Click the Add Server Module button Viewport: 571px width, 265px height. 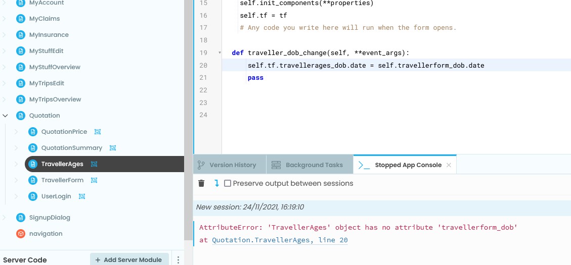click(x=129, y=260)
